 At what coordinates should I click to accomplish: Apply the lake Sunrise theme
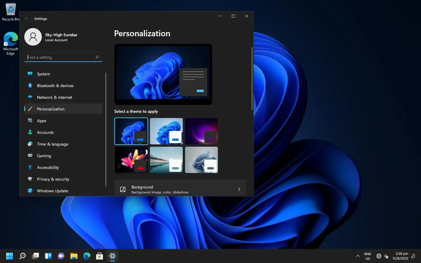[x=166, y=160]
